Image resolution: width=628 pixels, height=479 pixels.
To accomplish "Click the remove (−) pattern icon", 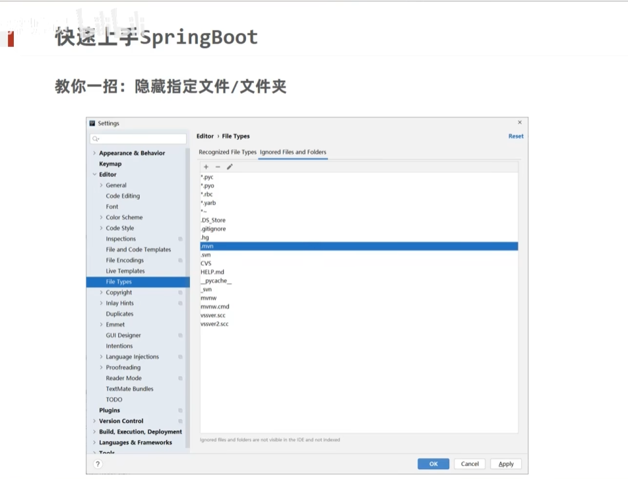I will (218, 167).
